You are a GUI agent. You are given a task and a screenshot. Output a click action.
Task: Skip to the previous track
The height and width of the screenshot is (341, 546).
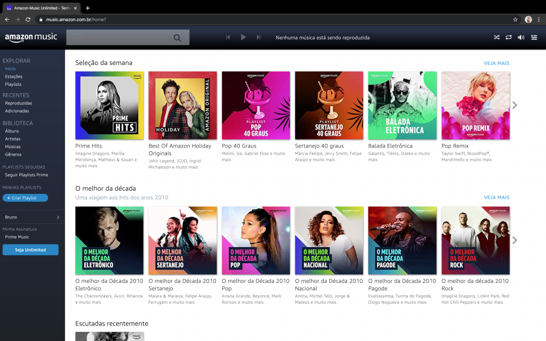tap(228, 37)
